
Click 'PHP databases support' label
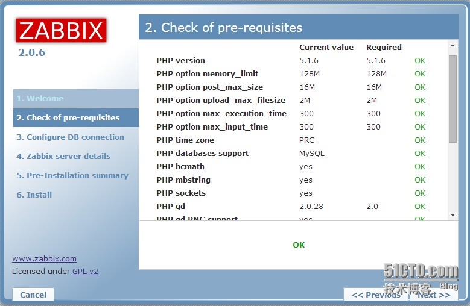click(202, 153)
